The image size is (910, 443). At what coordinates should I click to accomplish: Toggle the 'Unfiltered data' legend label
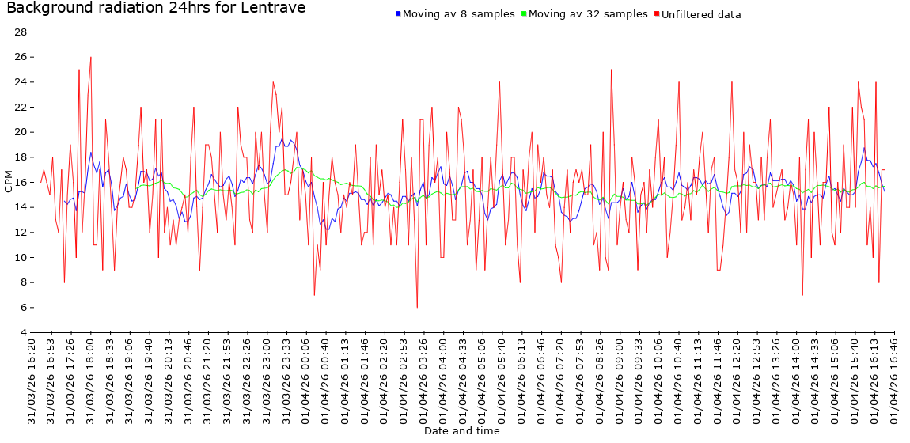(701, 14)
